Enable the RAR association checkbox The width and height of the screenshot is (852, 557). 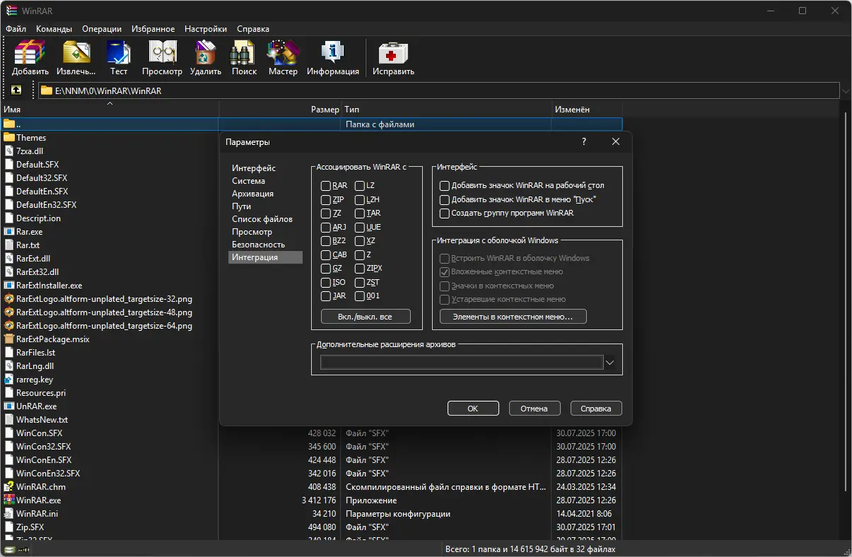click(326, 186)
